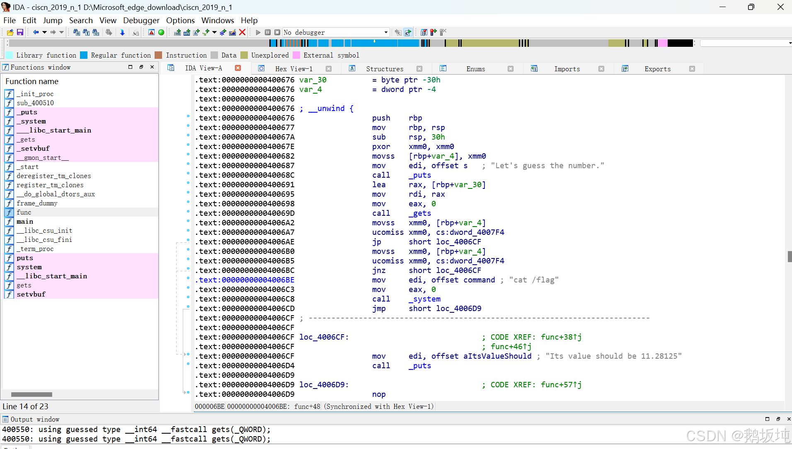Open the Debugger menu
Viewport: 792px width, 449px height.
coord(141,20)
